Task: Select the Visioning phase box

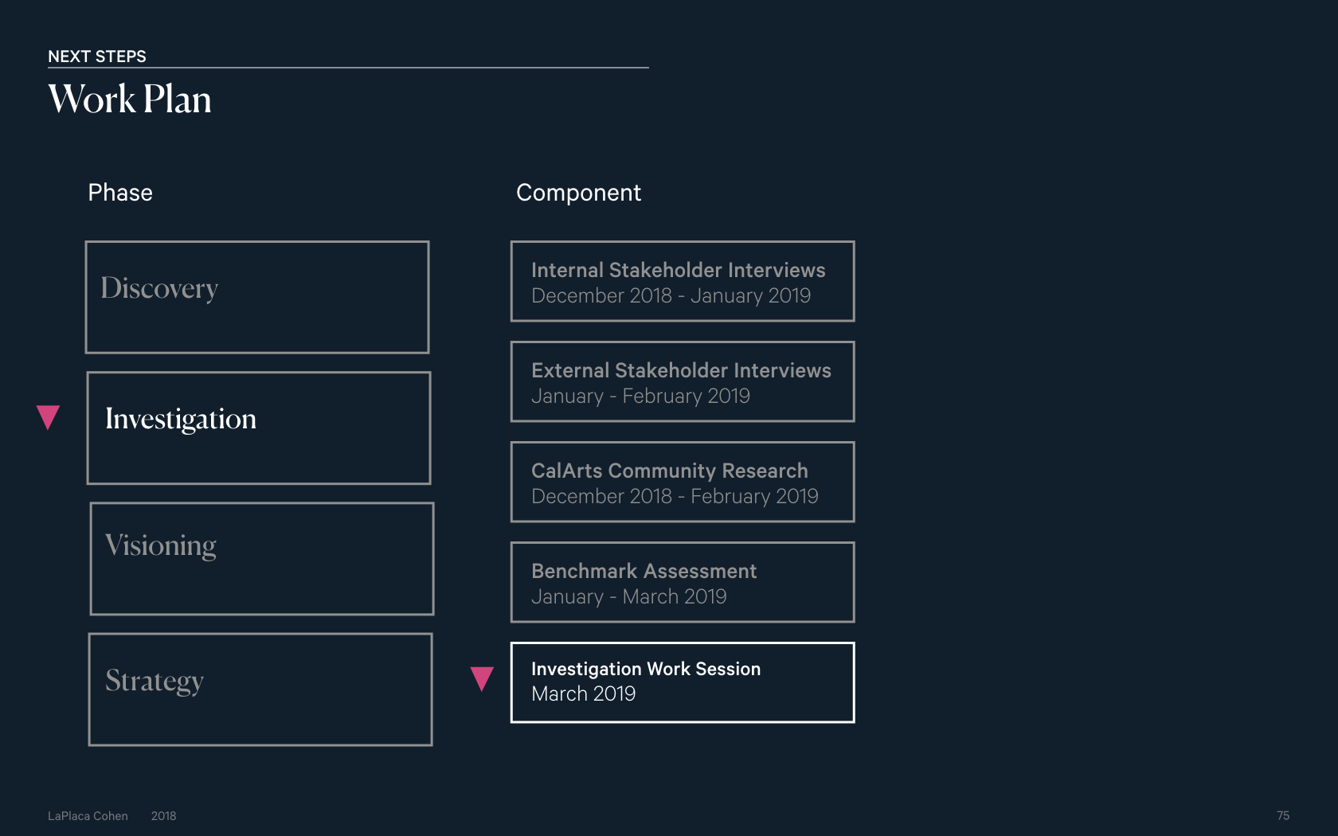Action: 262,558
